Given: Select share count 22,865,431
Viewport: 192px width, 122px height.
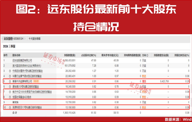Looking at the screenshot, I should pos(70,76).
